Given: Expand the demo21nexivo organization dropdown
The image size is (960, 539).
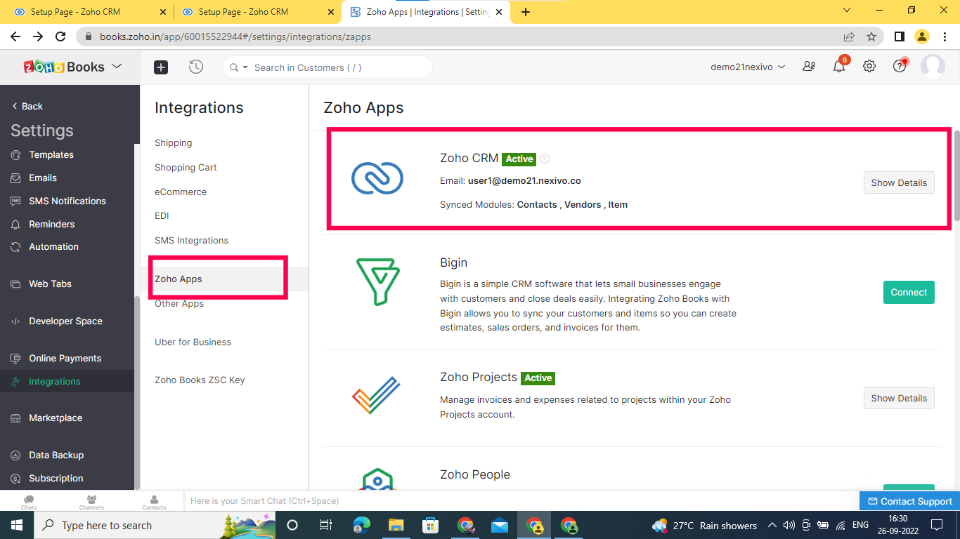Looking at the screenshot, I should point(748,67).
